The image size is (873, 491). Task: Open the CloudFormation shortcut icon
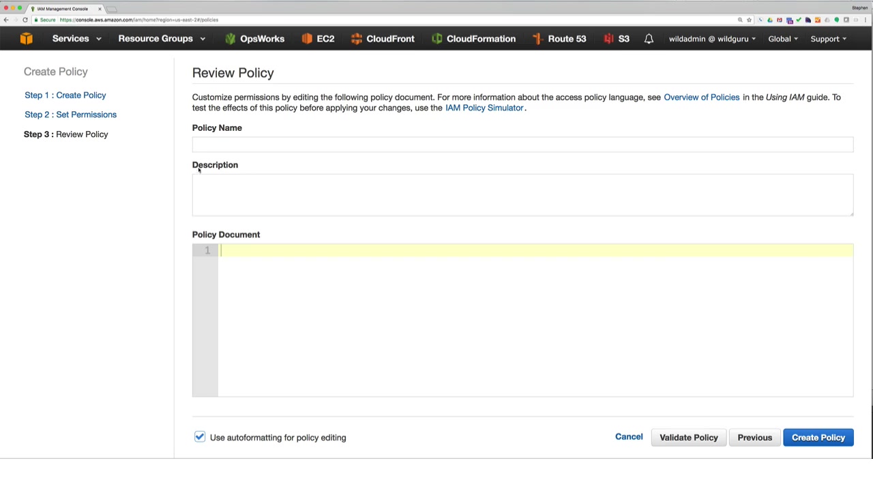coord(436,39)
